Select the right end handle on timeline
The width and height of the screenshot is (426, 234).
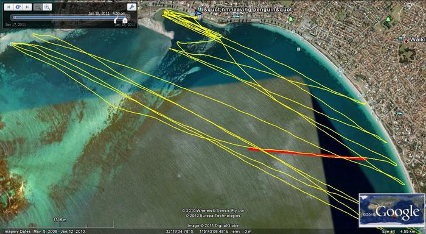[125, 20]
